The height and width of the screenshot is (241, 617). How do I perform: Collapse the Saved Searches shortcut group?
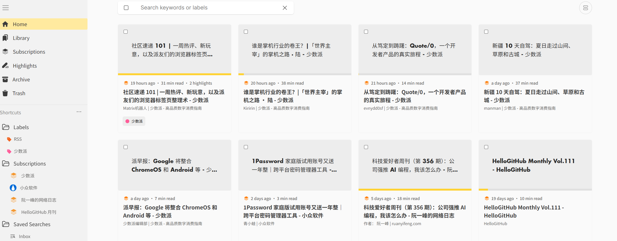pos(32,224)
